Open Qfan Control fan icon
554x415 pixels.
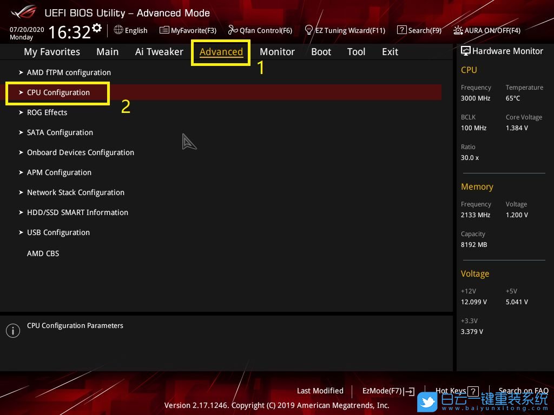(233, 30)
